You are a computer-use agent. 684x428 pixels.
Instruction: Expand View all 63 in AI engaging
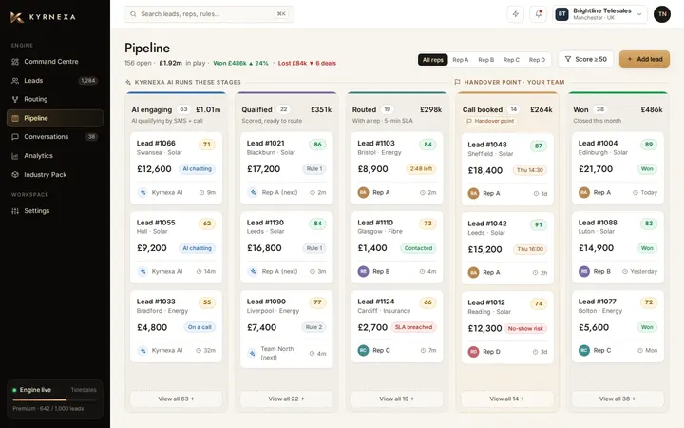[177, 399]
